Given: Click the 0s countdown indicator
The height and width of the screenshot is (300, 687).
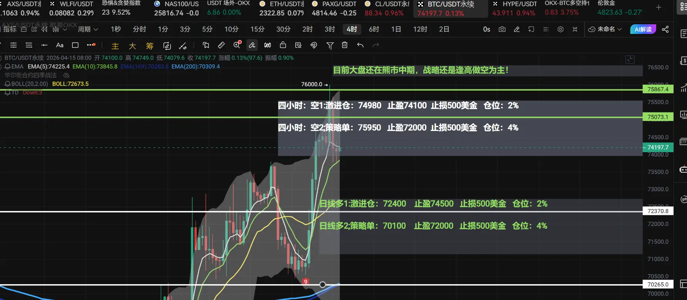Looking at the screenshot, I should pos(487,29).
